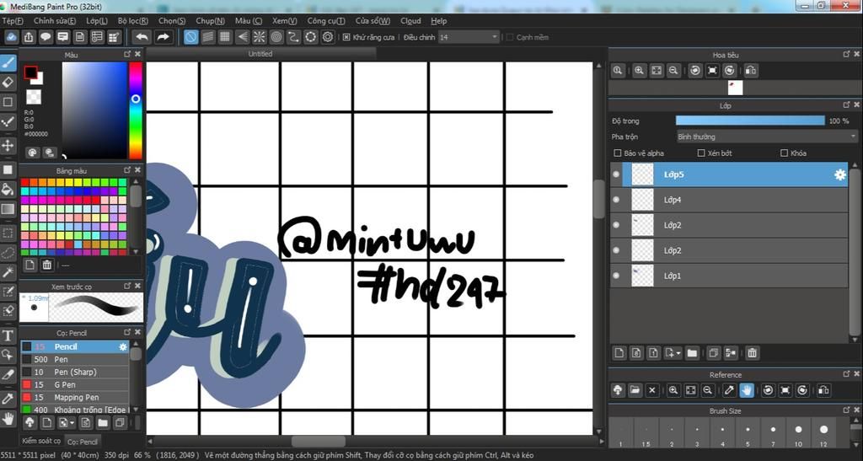Screen dimensions: 863x461
Task: Float the Lớp layer panel
Action: [x=846, y=105]
